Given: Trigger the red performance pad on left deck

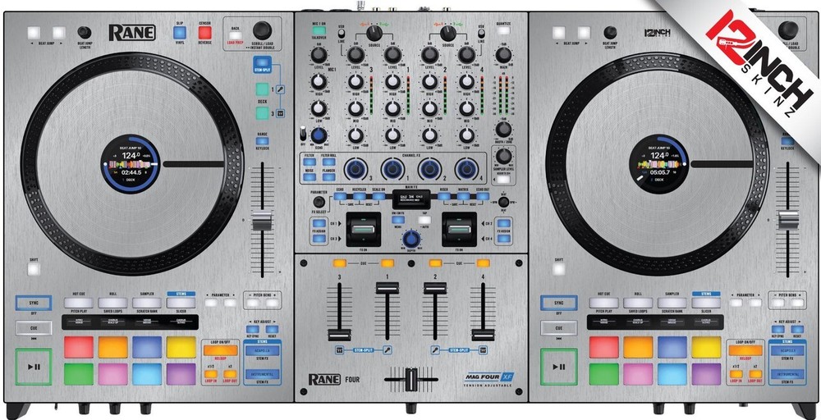Looking at the screenshot, I should (79, 347).
